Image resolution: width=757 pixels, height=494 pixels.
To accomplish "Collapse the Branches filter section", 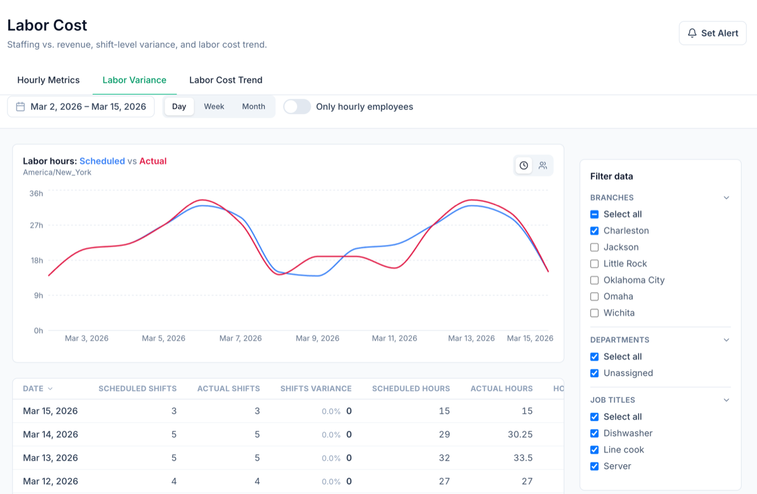I will tap(726, 197).
